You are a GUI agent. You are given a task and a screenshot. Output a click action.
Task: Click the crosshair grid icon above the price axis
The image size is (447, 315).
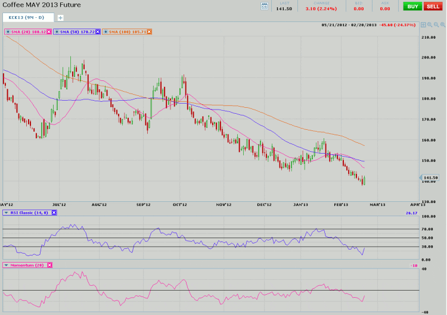423,25
